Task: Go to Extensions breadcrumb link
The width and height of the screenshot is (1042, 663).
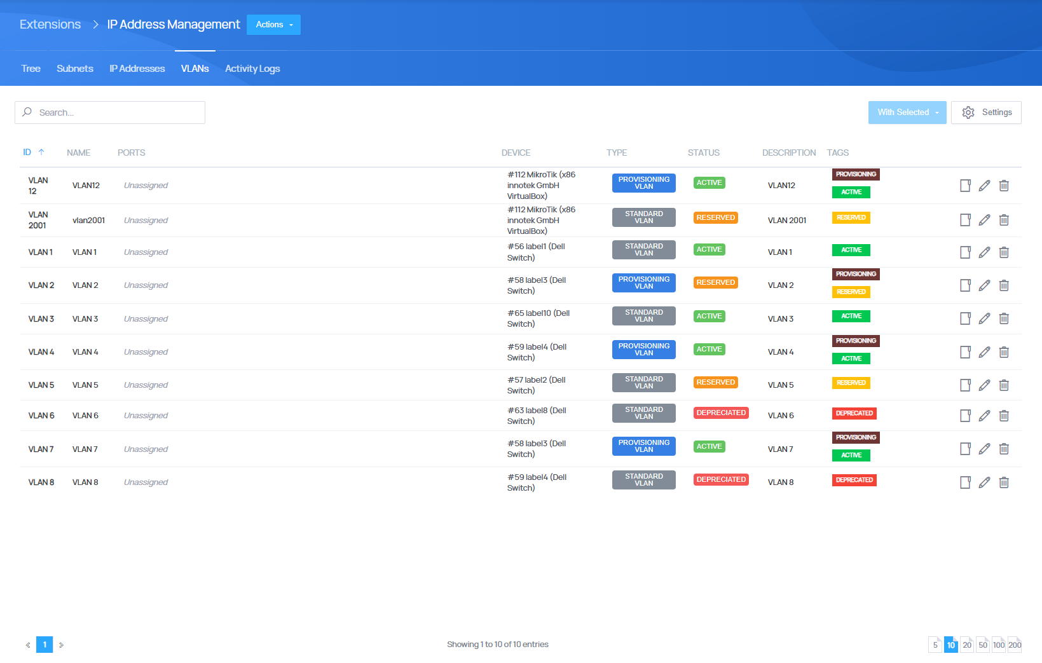Action: [50, 24]
